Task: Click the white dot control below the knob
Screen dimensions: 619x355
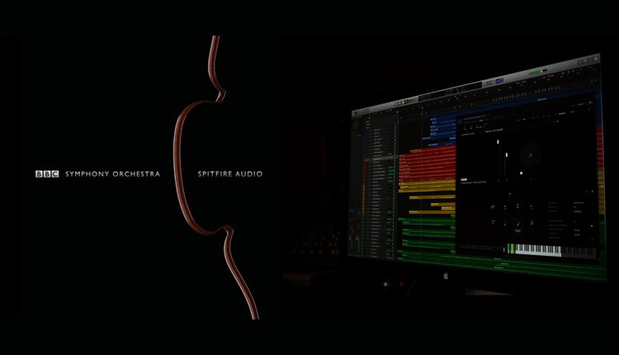Action: pos(521,173)
